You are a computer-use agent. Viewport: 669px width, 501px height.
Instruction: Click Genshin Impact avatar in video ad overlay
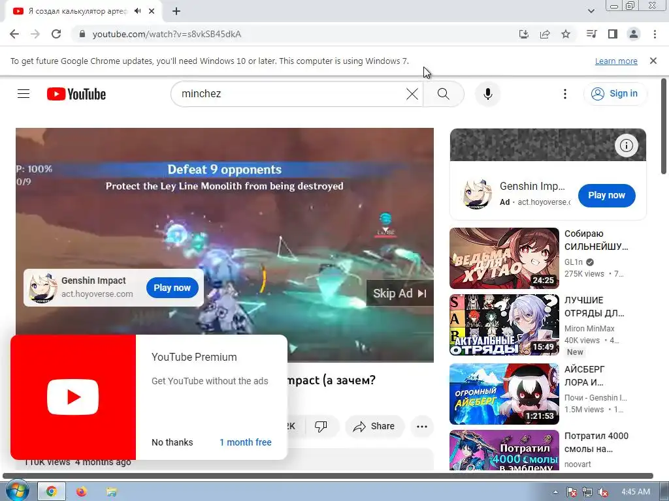(42, 288)
